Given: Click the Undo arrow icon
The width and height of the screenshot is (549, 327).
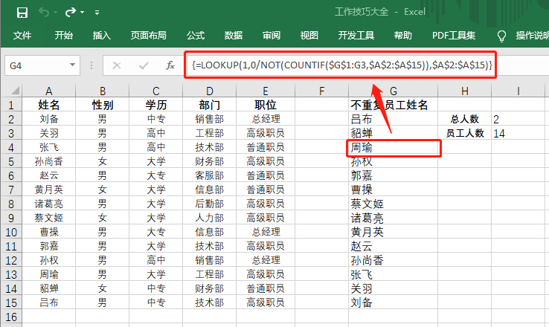Looking at the screenshot, I should click(x=44, y=13).
